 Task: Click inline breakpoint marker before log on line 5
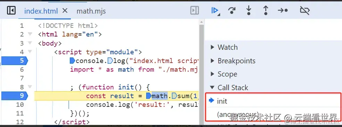click(110, 61)
